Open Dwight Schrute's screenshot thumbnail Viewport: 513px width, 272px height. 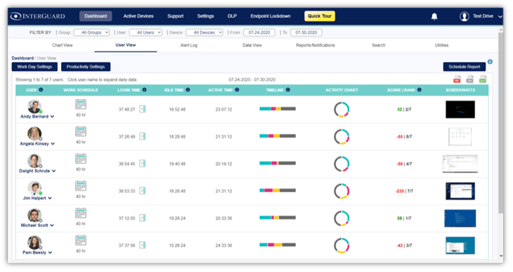pyautogui.click(x=460, y=164)
